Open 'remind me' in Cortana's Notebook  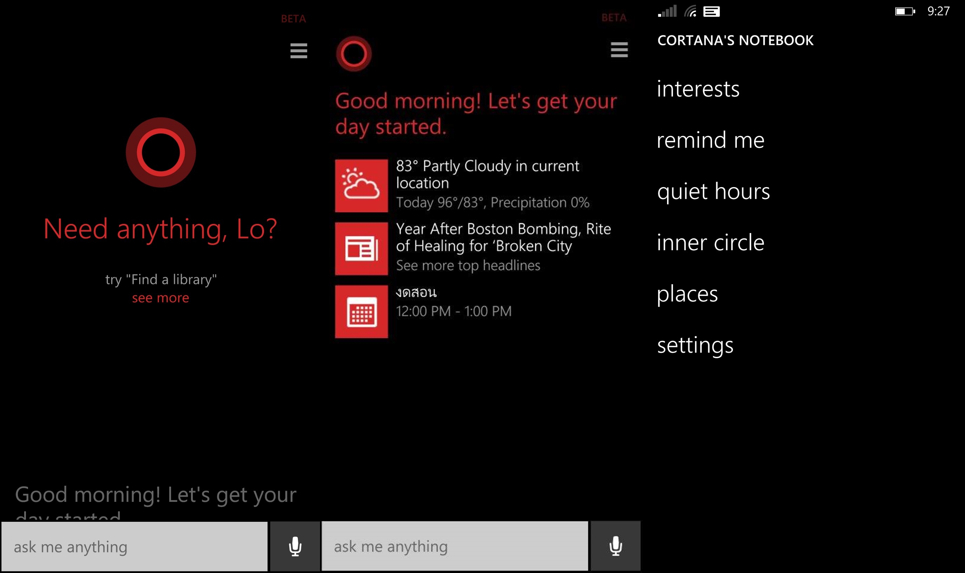[x=710, y=140]
